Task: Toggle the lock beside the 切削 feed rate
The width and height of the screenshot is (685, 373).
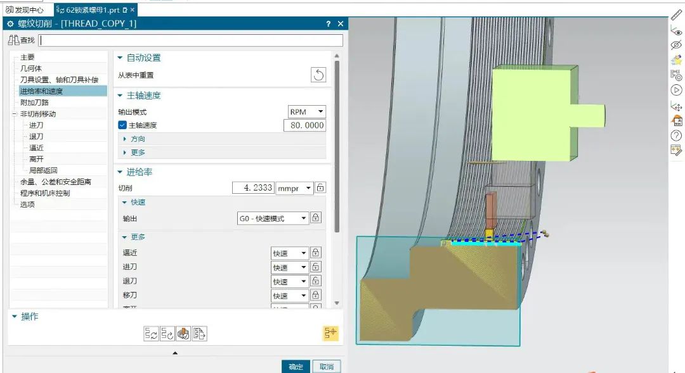Action: [321, 188]
